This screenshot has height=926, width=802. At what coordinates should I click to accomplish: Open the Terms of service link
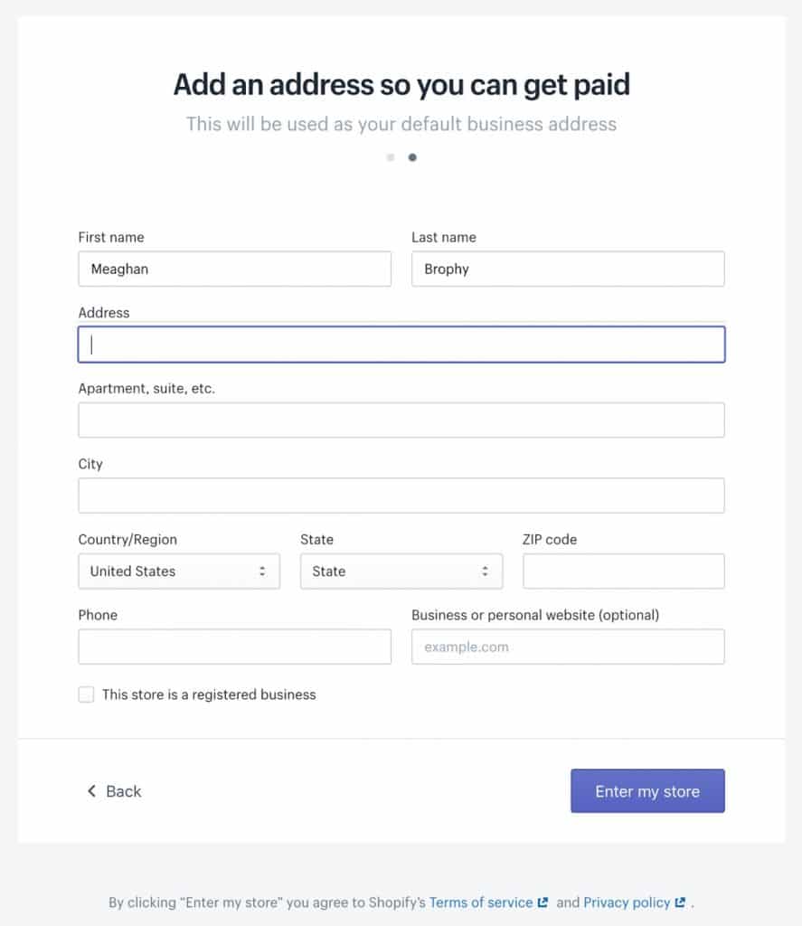pos(481,902)
